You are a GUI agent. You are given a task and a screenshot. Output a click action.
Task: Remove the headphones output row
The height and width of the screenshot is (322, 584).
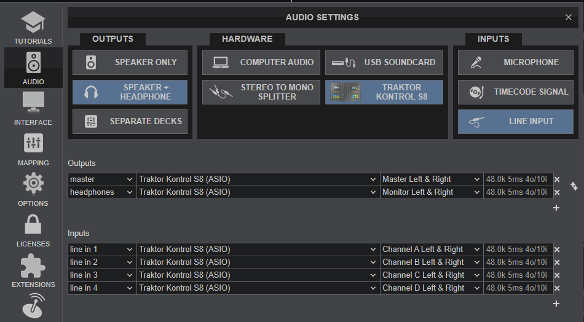click(557, 192)
